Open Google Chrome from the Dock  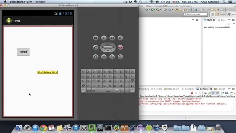tap(44, 127)
